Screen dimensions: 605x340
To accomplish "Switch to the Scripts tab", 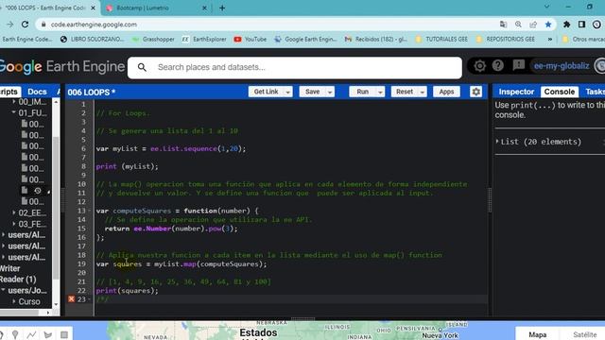I will pos(9,92).
